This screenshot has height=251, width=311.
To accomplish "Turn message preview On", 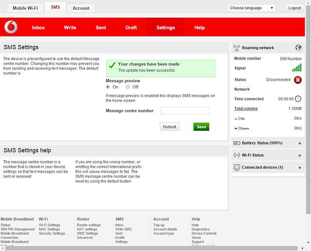I will coord(108,87).
